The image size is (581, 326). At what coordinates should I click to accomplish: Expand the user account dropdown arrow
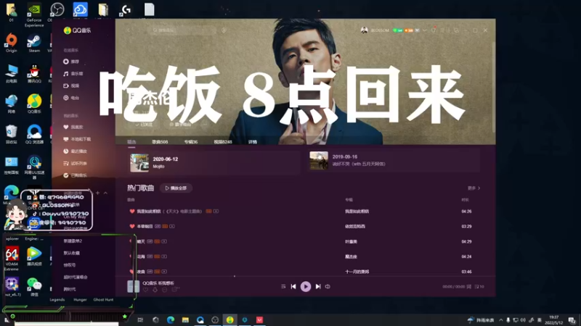coord(424,30)
